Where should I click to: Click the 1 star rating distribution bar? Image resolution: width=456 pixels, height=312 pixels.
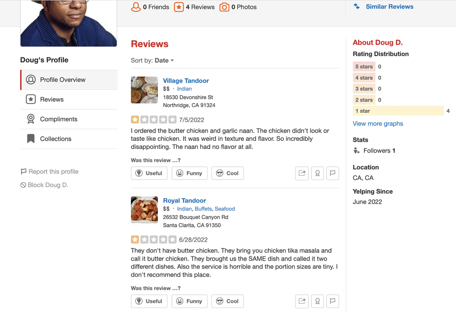[x=398, y=111]
